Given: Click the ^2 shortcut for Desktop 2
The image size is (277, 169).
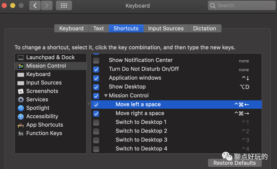Looking at the screenshot, I should tap(245, 131).
